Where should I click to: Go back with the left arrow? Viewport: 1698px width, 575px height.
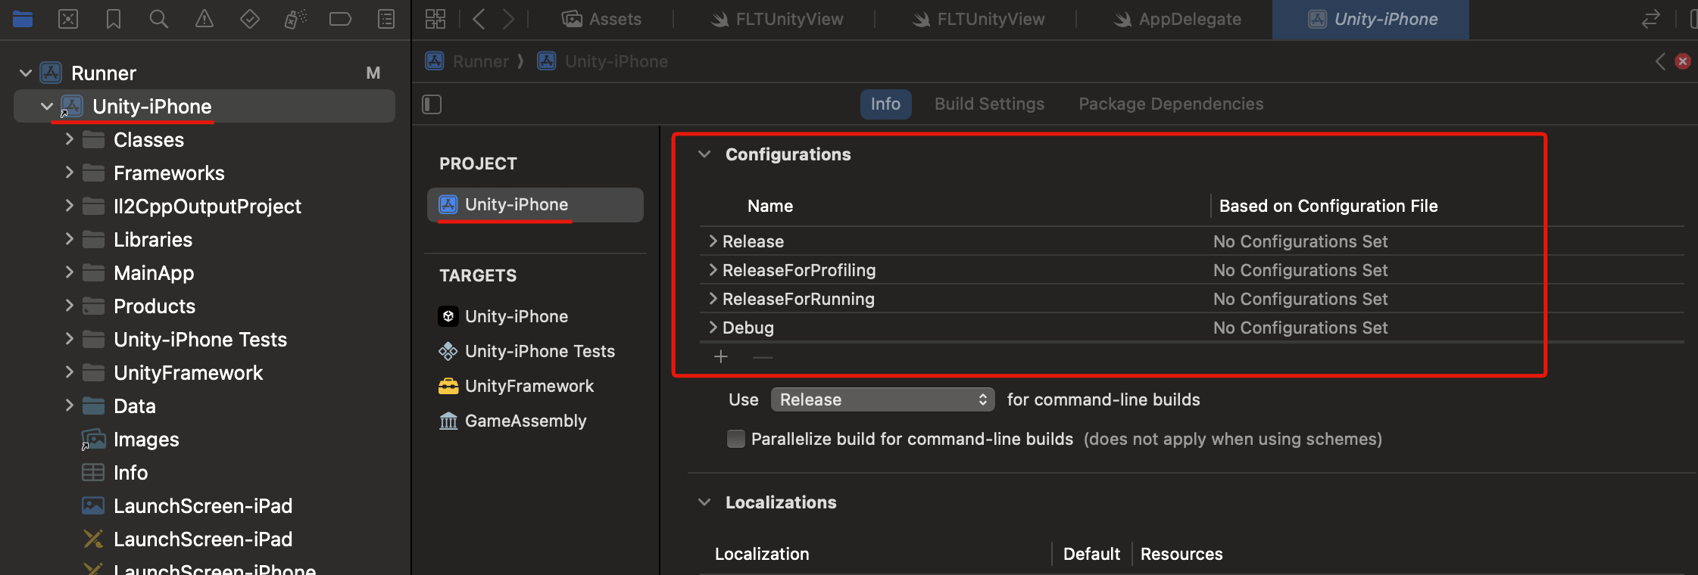click(479, 19)
